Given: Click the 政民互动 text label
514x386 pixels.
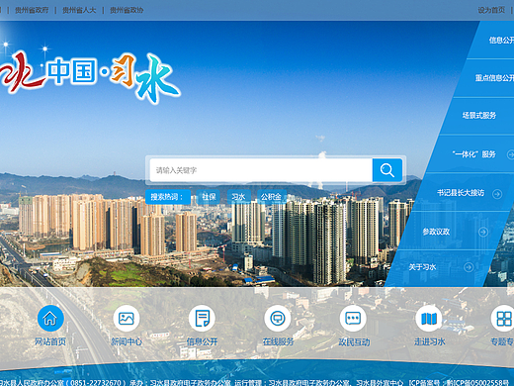Looking at the screenshot, I should point(354,341).
